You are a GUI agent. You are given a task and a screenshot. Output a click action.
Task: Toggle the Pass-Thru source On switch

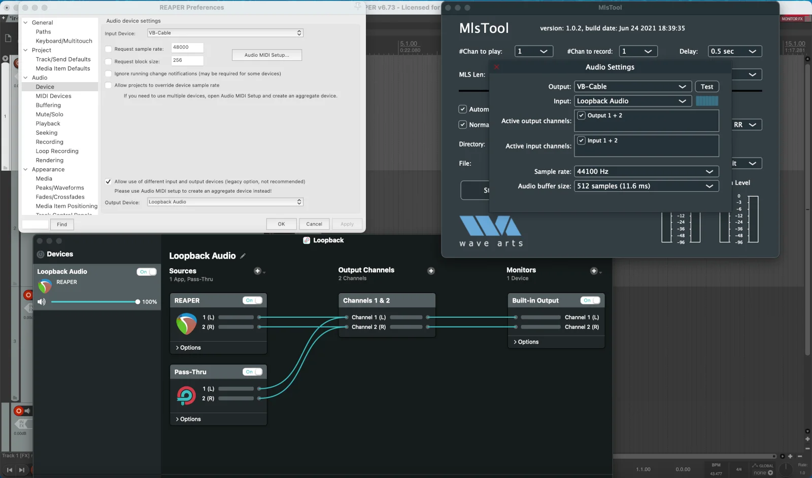point(252,372)
